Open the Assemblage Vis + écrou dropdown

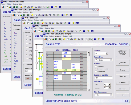[x=111, y=60]
